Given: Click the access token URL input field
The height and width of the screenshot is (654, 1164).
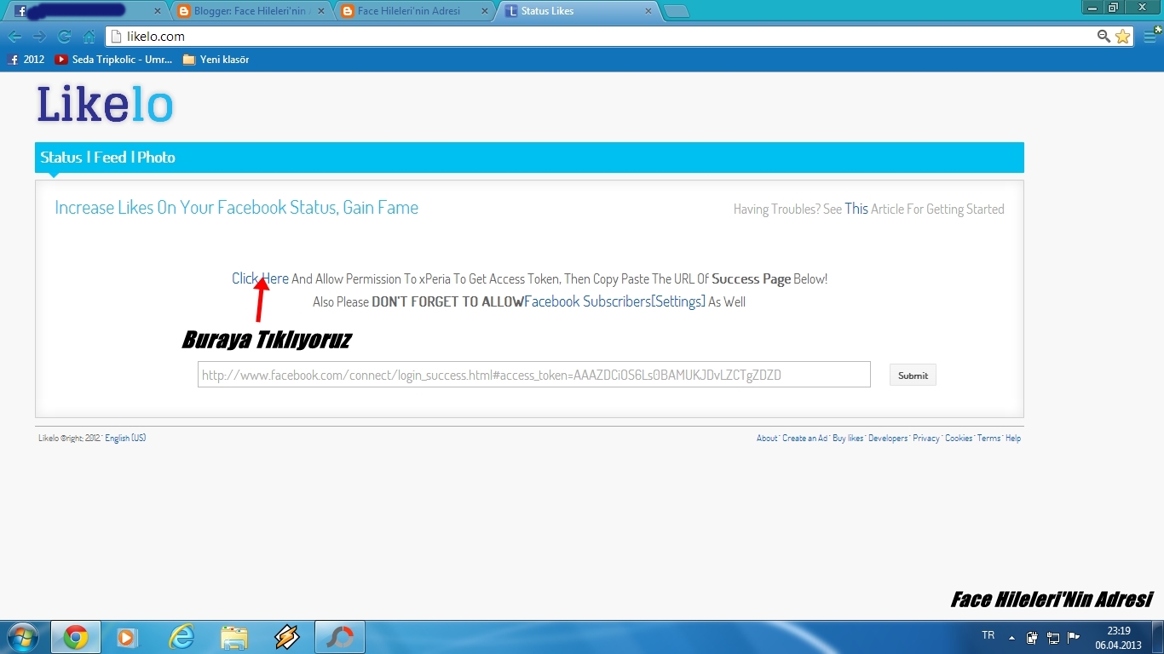Looking at the screenshot, I should click(534, 375).
